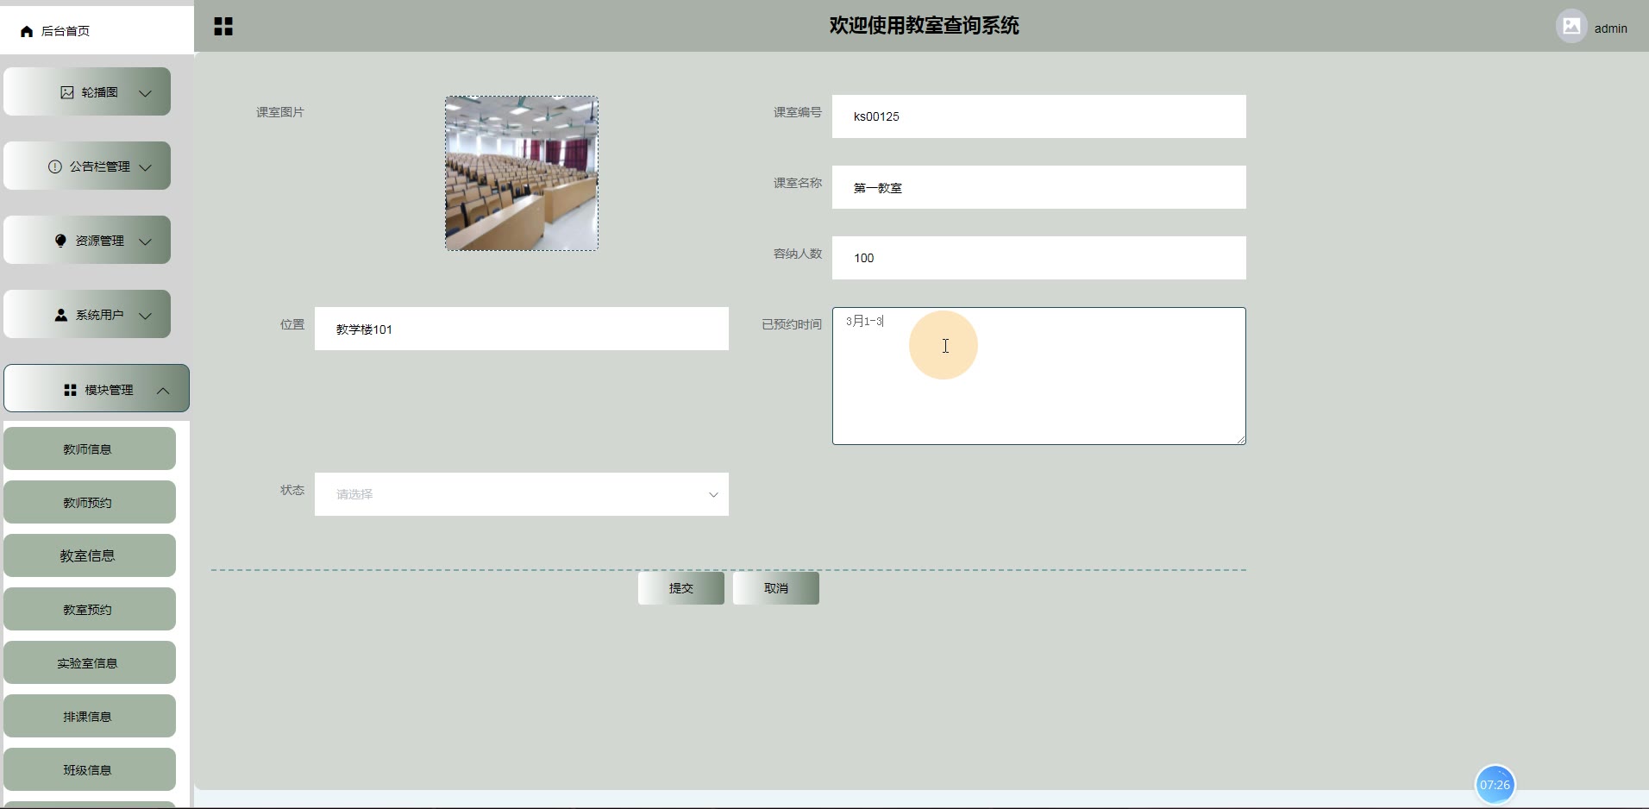Click the 系统用户 menu label
The height and width of the screenshot is (809, 1649).
(100, 315)
